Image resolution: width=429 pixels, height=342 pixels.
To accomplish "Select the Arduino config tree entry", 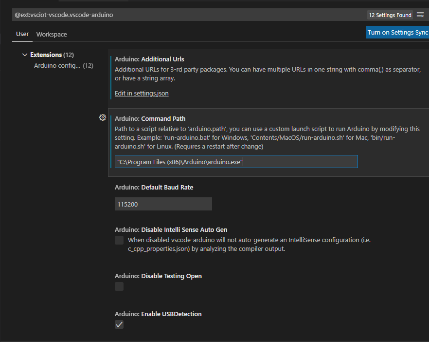I will pyautogui.click(x=63, y=65).
